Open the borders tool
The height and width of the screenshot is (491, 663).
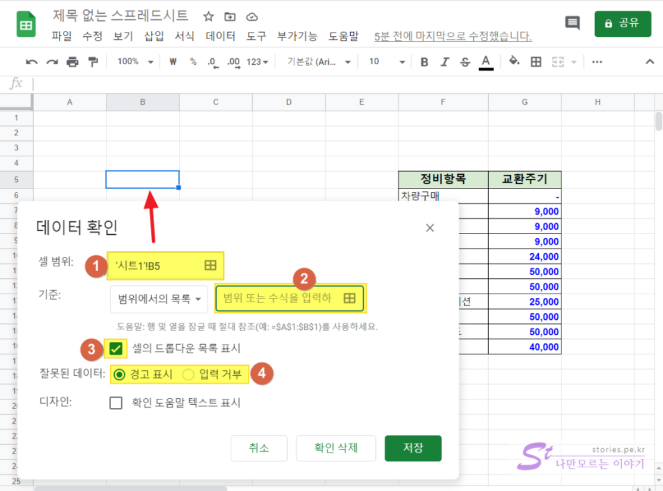(536, 62)
